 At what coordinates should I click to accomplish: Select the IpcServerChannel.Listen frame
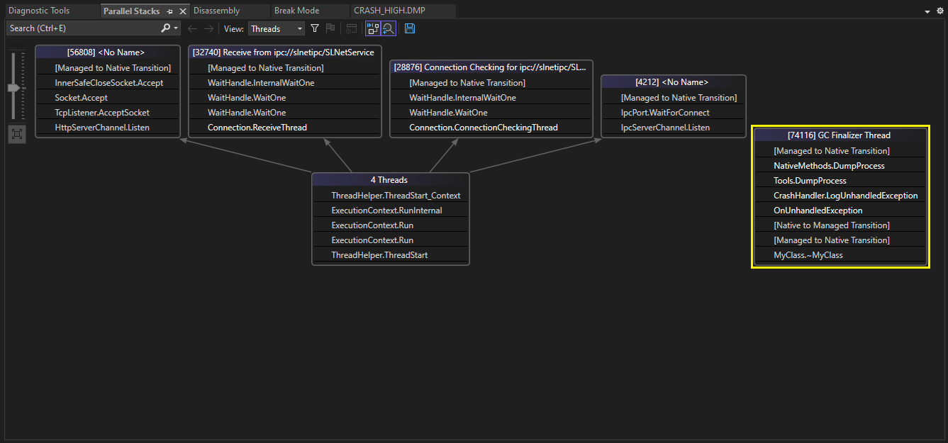tap(674, 128)
